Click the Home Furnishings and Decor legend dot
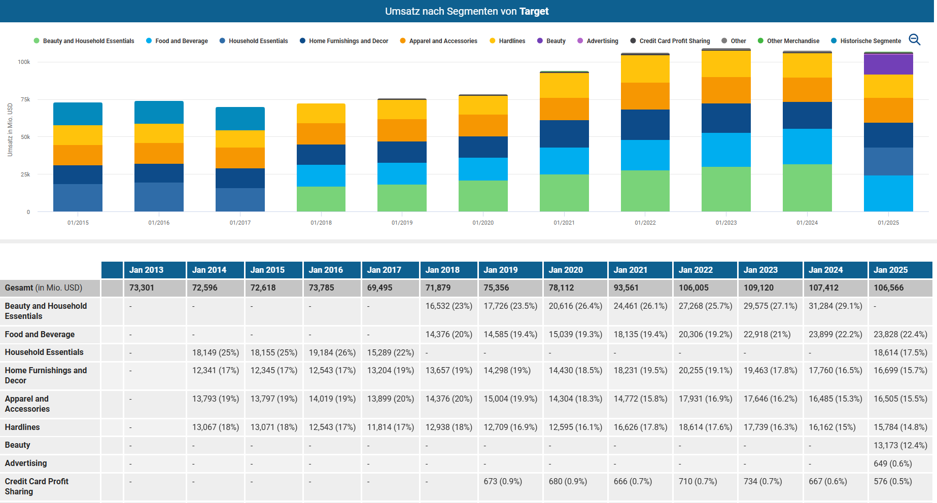The width and height of the screenshot is (937, 503). click(303, 41)
